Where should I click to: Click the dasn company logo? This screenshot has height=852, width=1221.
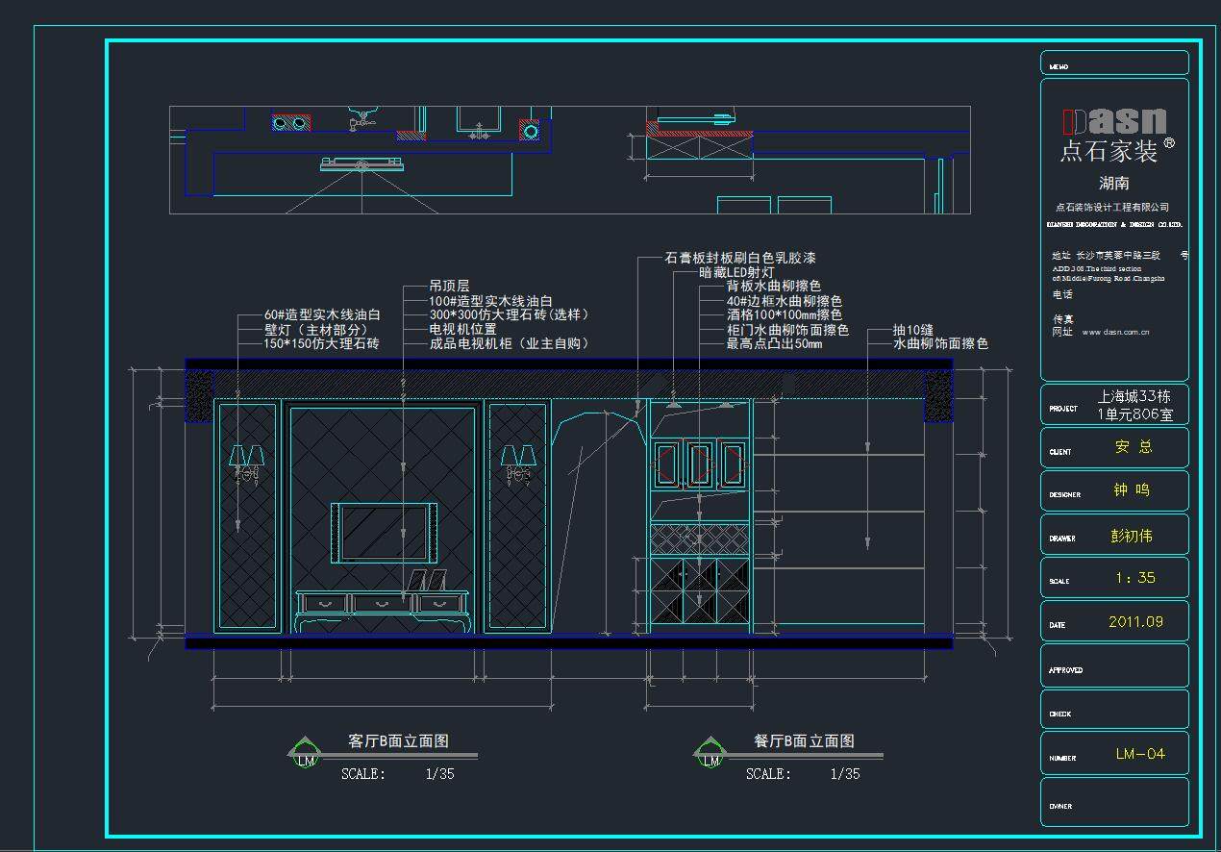(x=1114, y=122)
